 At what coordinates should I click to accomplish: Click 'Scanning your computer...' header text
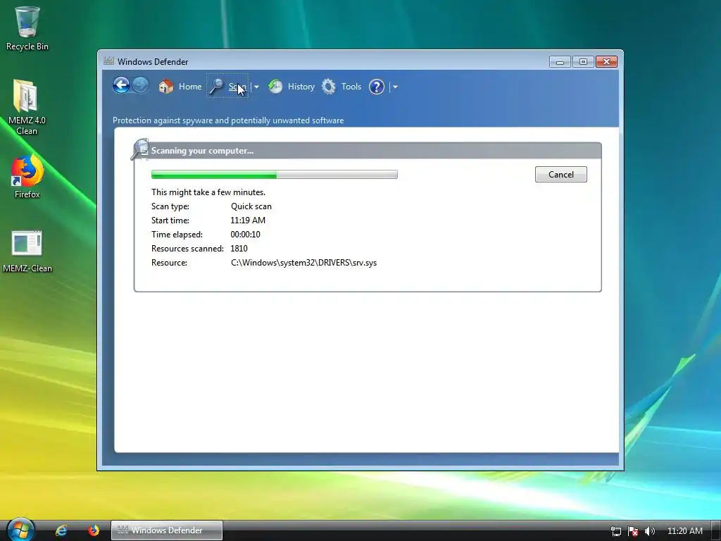202,151
